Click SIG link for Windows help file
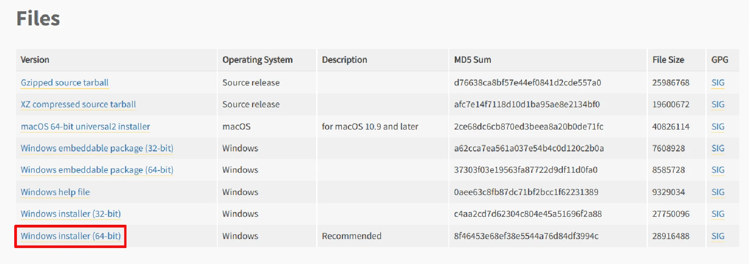 tap(718, 192)
